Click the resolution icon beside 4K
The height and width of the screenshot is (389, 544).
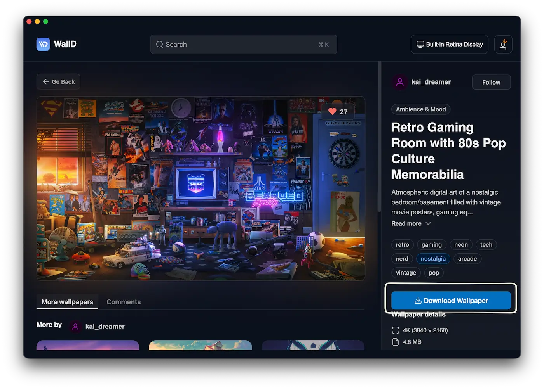(x=396, y=330)
